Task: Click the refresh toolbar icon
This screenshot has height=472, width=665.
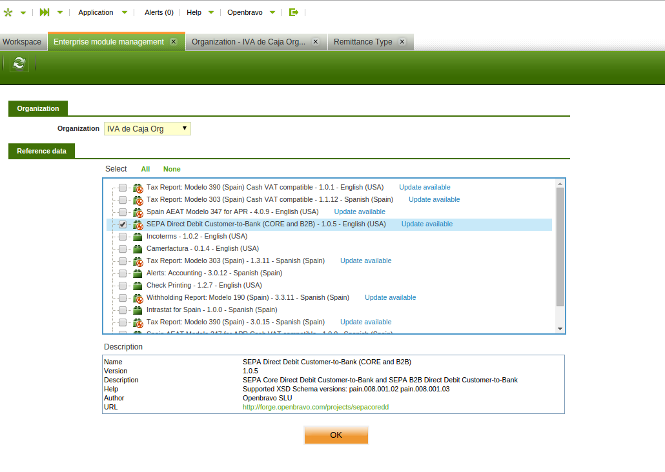Action: [x=19, y=63]
